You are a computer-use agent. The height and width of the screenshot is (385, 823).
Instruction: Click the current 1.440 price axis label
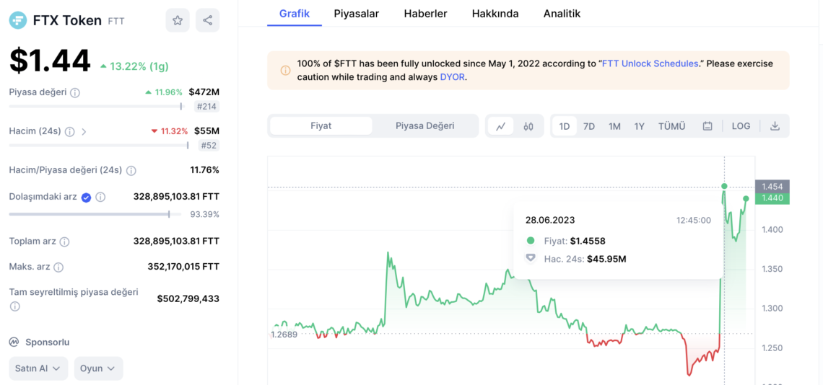tap(772, 198)
